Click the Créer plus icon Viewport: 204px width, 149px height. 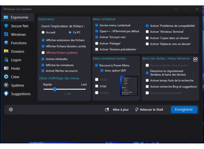tap(6, 77)
